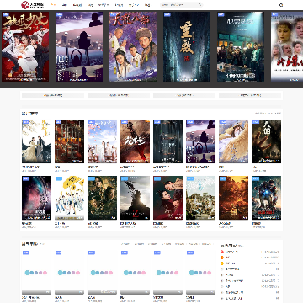Click the red rank-one badge in ranking list
303x303 pixels.
(222, 252)
